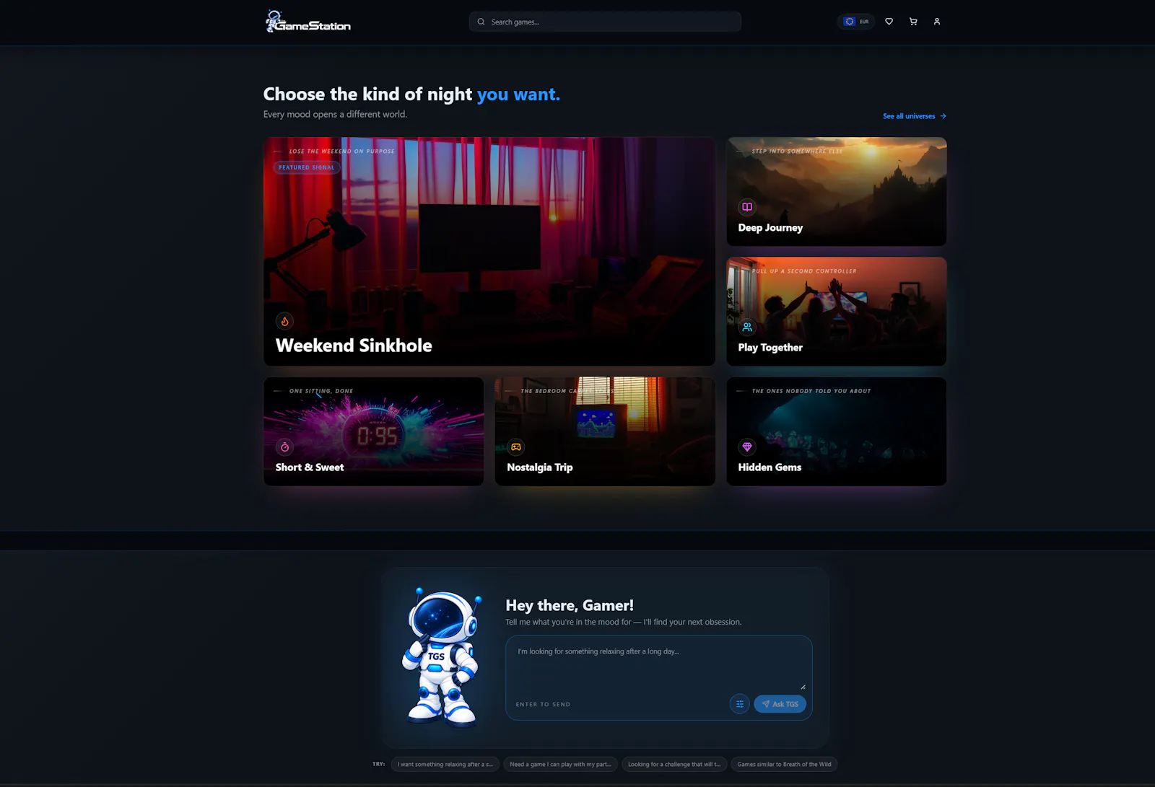Focus the Search games field
Image resolution: width=1155 pixels, height=787 pixels.
(x=605, y=22)
